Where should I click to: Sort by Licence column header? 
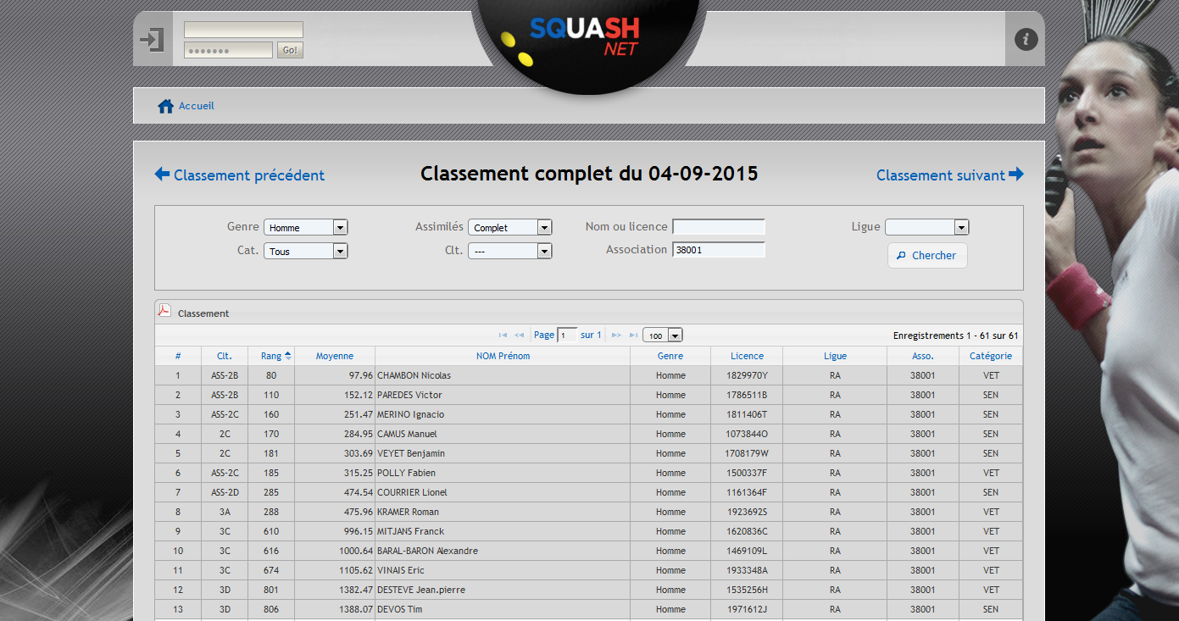[x=747, y=356]
